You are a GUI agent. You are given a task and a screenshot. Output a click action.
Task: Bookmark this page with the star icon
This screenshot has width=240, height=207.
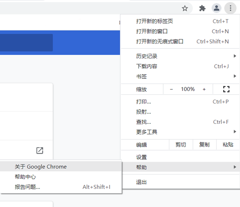(185, 8)
